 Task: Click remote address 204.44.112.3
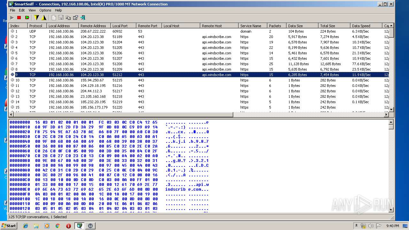[x=91, y=91]
